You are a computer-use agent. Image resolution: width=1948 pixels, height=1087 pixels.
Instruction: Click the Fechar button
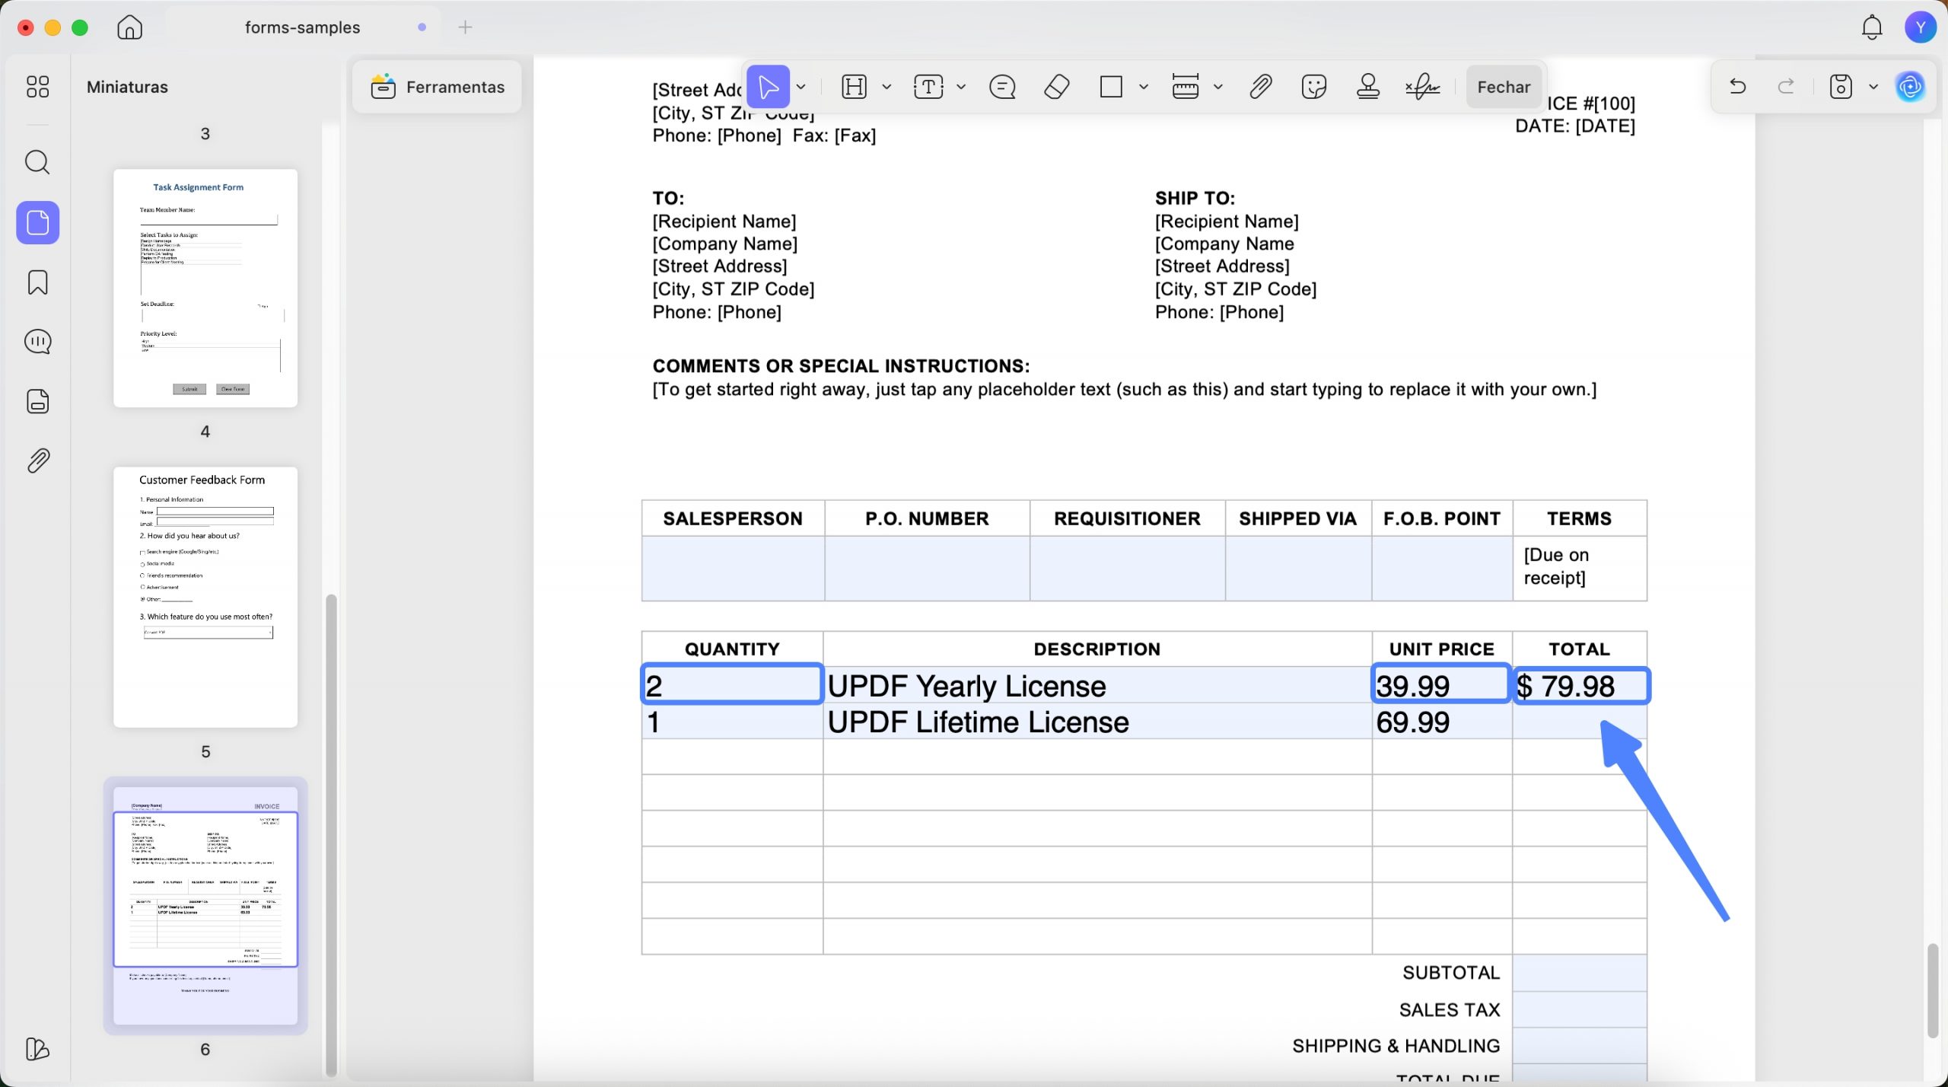pyautogui.click(x=1504, y=87)
